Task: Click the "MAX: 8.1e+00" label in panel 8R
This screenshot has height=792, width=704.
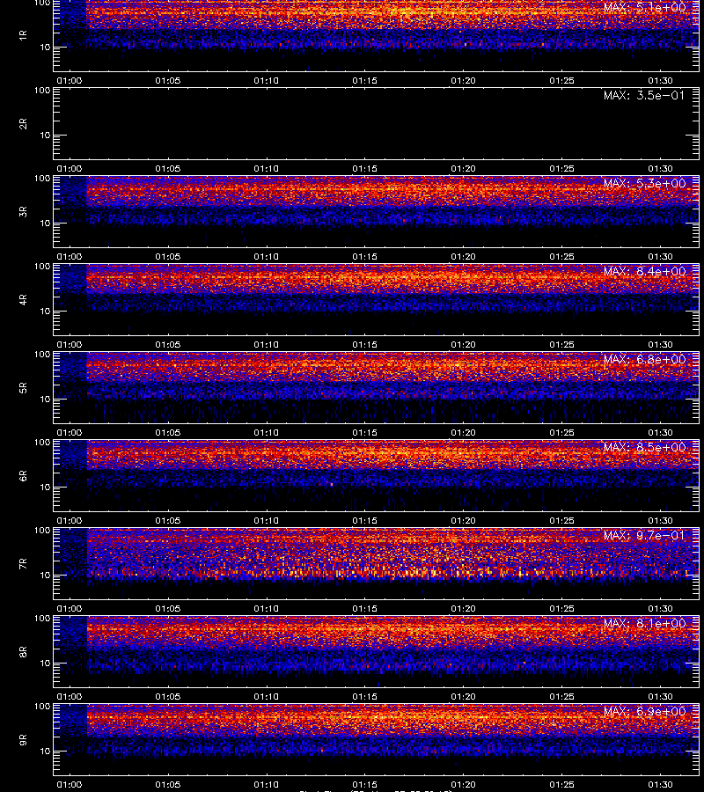Action: [644, 623]
